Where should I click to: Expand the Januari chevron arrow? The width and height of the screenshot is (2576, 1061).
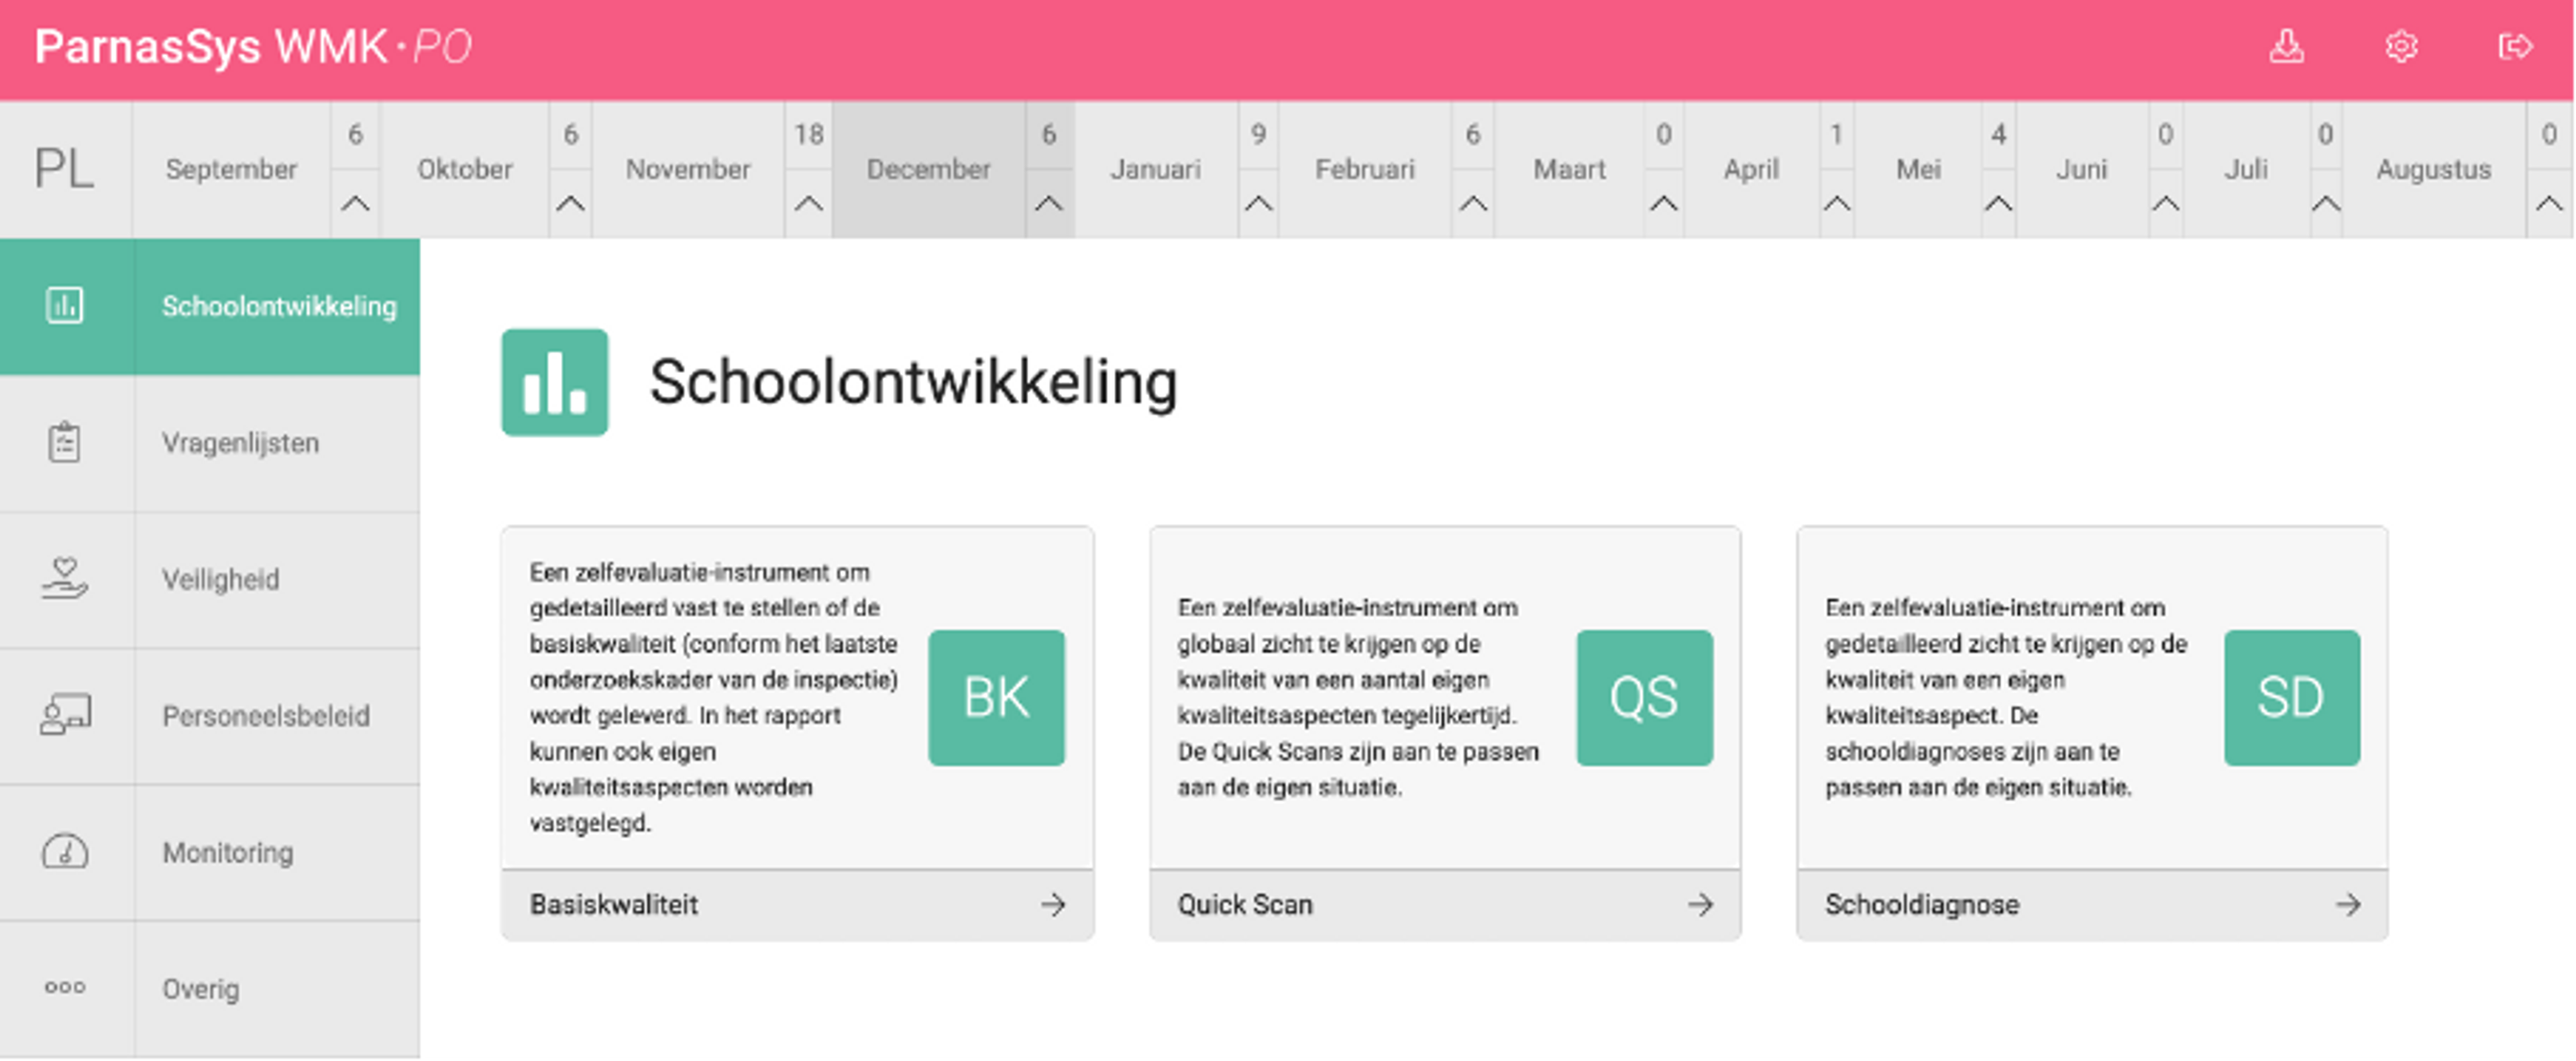[x=1258, y=204]
